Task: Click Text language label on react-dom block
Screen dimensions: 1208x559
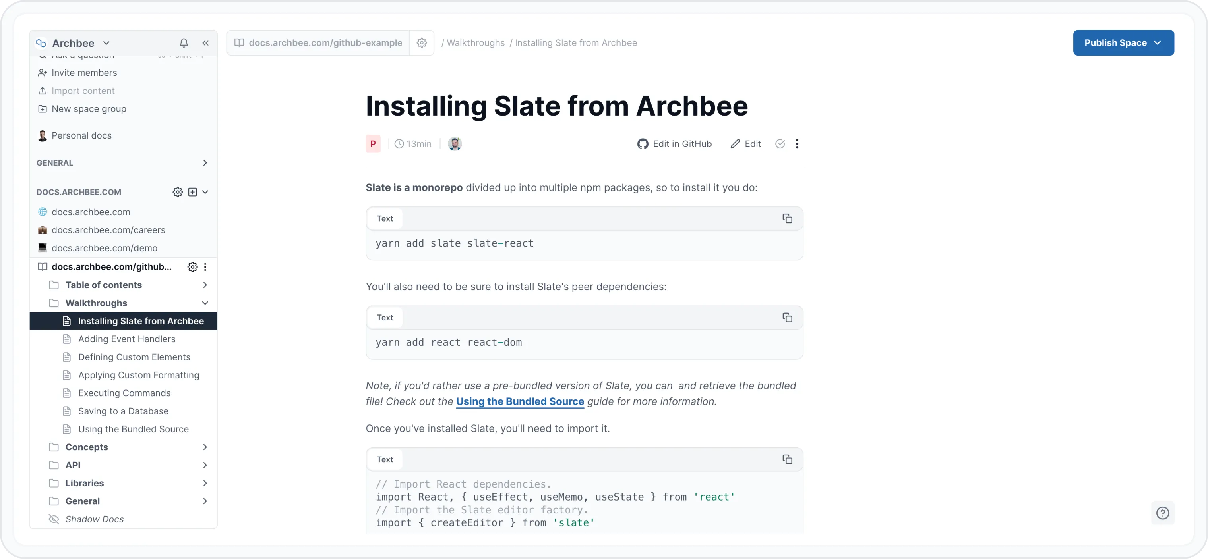Action: pyautogui.click(x=385, y=317)
